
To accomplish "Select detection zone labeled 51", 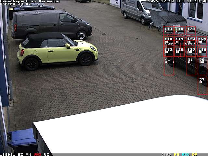I will [191, 66].
